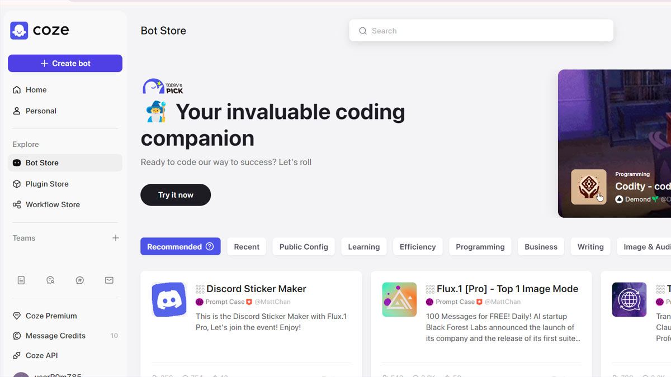This screenshot has width=671, height=377.
Task: Switch to the Writing tab
Action: coord(590,247)
